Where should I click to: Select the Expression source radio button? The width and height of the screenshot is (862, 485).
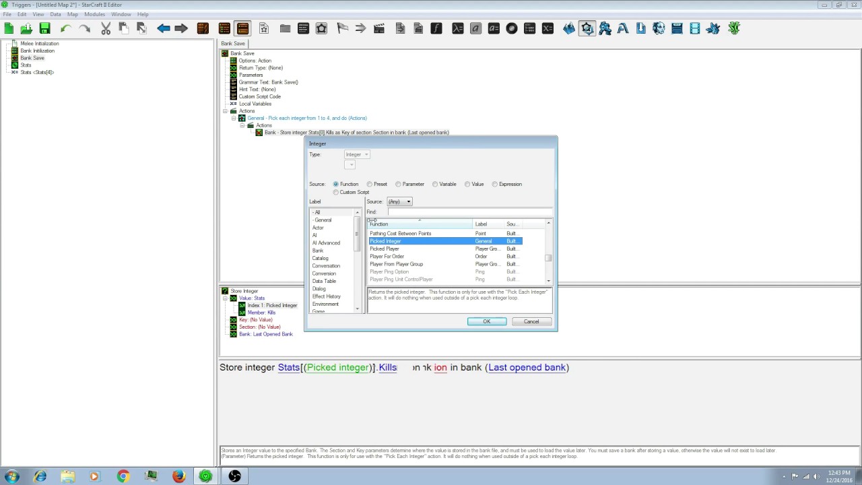pyautogui.click(x=495, y=184)
